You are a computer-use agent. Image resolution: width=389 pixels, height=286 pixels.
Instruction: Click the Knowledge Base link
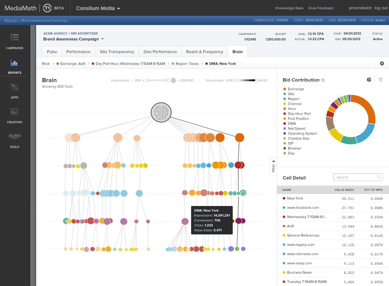click(289, 8)
